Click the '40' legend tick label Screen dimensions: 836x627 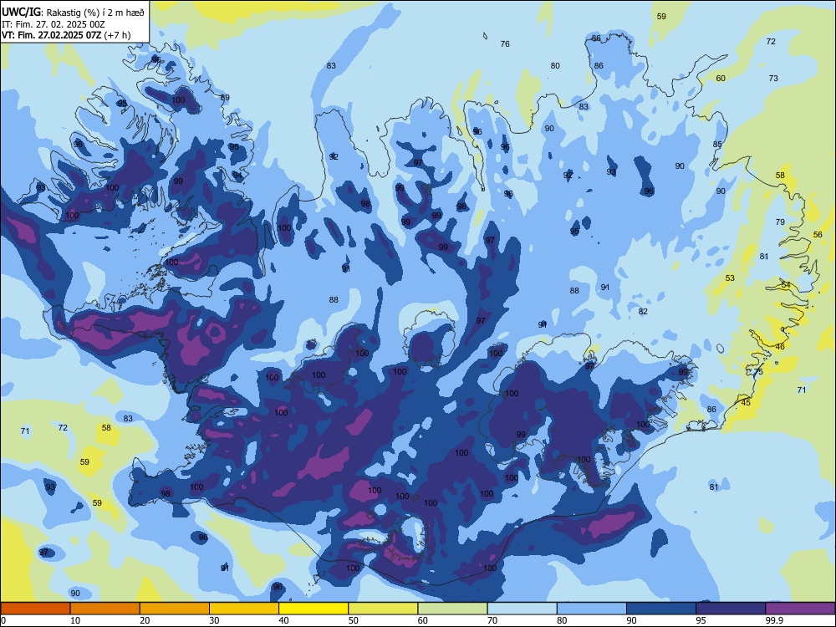283,620
